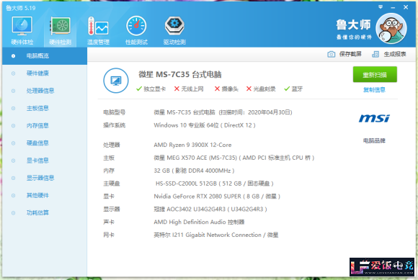The width and height of the screenshot is (418, 280).
Task: Click the report icon for 生成报表
Action: (375, 54)
